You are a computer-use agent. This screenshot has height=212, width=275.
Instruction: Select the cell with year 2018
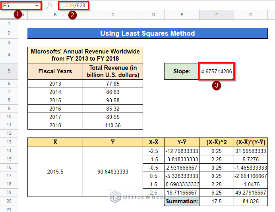[55, 125]
